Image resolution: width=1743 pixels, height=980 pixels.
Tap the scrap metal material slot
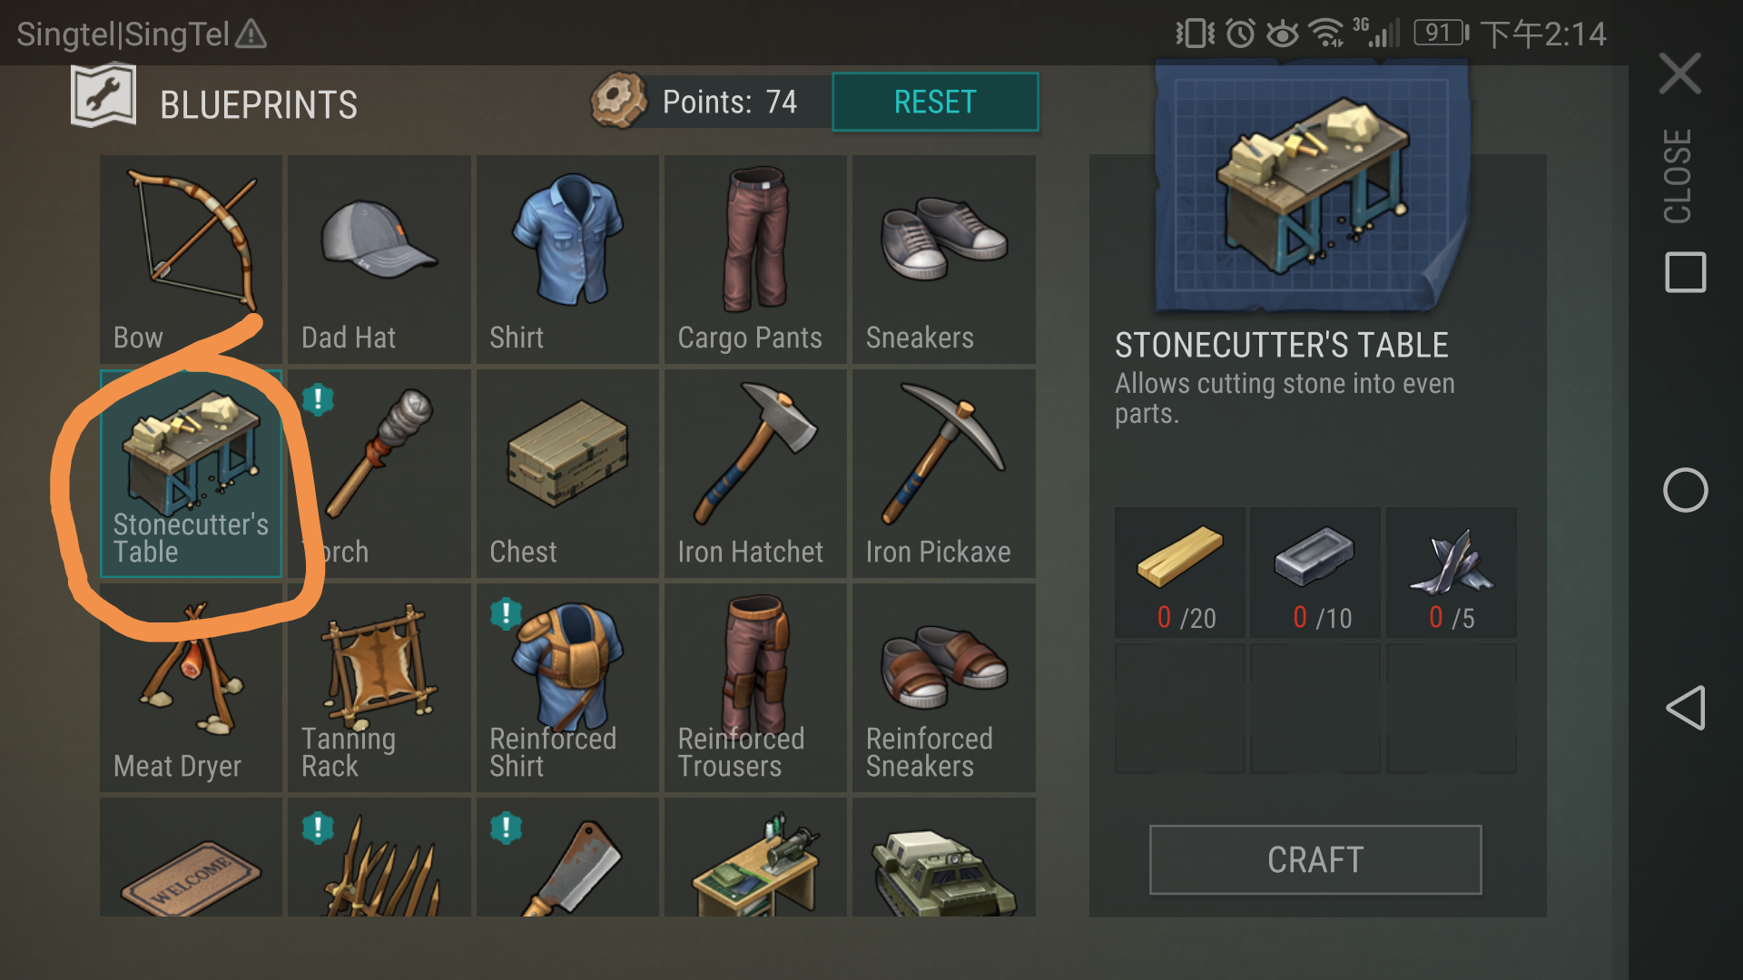click(1452, 573)
